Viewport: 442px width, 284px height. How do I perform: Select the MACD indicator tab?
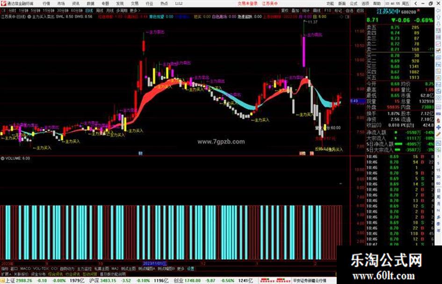click(x=25, y=269)
